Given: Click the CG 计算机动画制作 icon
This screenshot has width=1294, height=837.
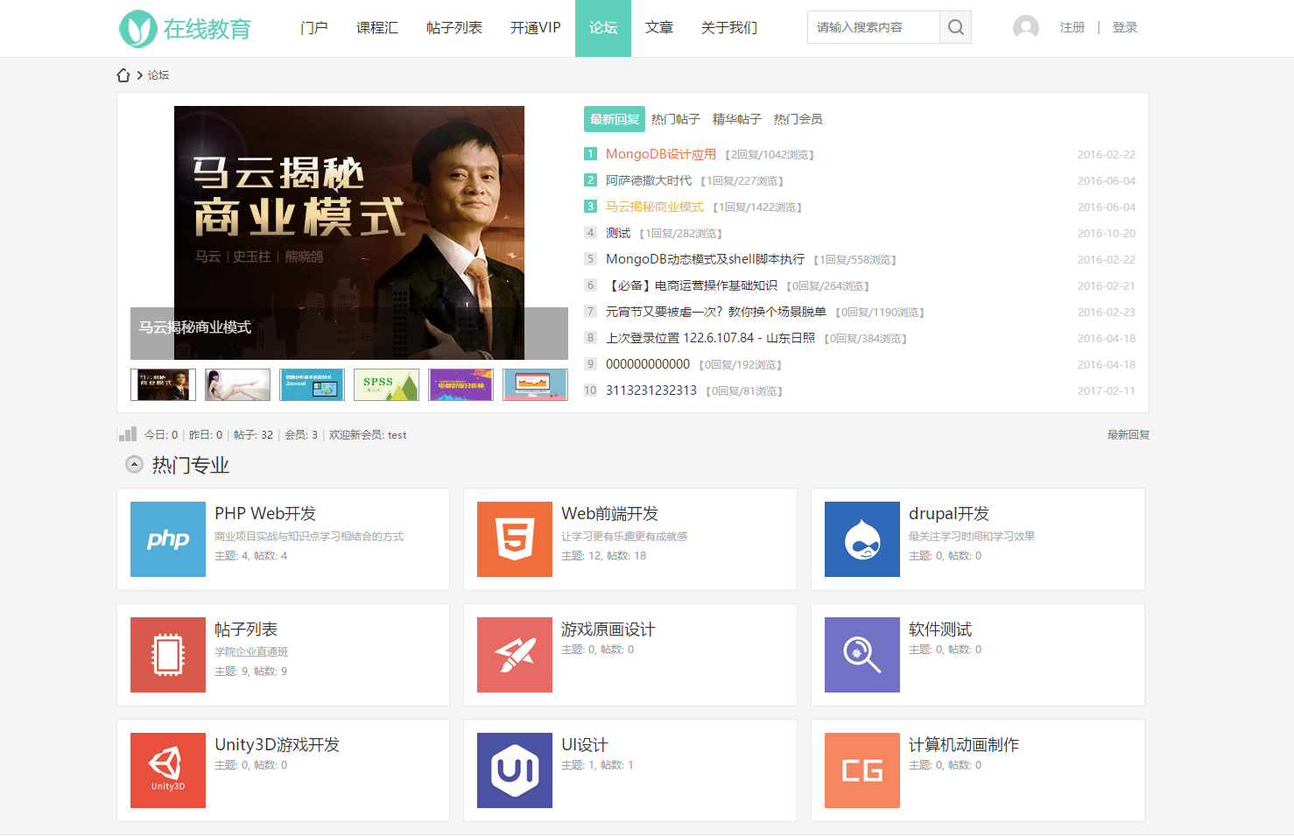Looking at the screenshot, I should [x=861, y=770].
